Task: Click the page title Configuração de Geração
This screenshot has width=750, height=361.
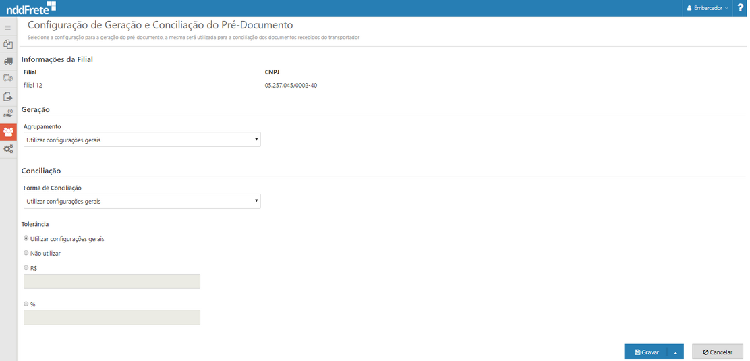Action: click(160, 26)
